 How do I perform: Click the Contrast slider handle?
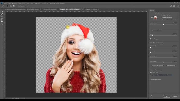150,58
